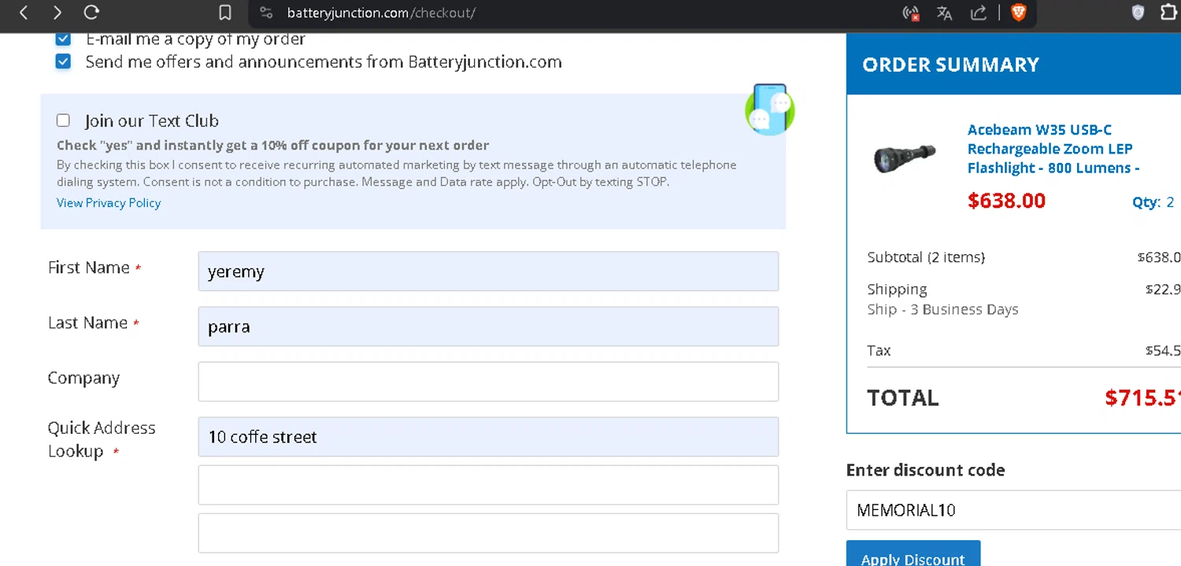Click the First Name field with yeremy
The width and height of the screenshot is (1181, 566).
(x=488, y=272)
